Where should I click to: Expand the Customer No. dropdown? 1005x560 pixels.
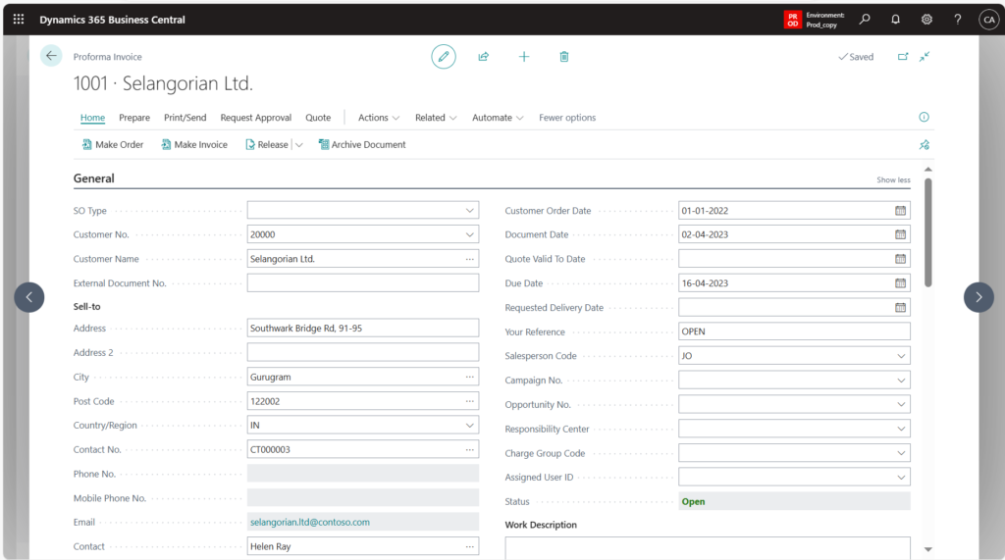point(470,234)
